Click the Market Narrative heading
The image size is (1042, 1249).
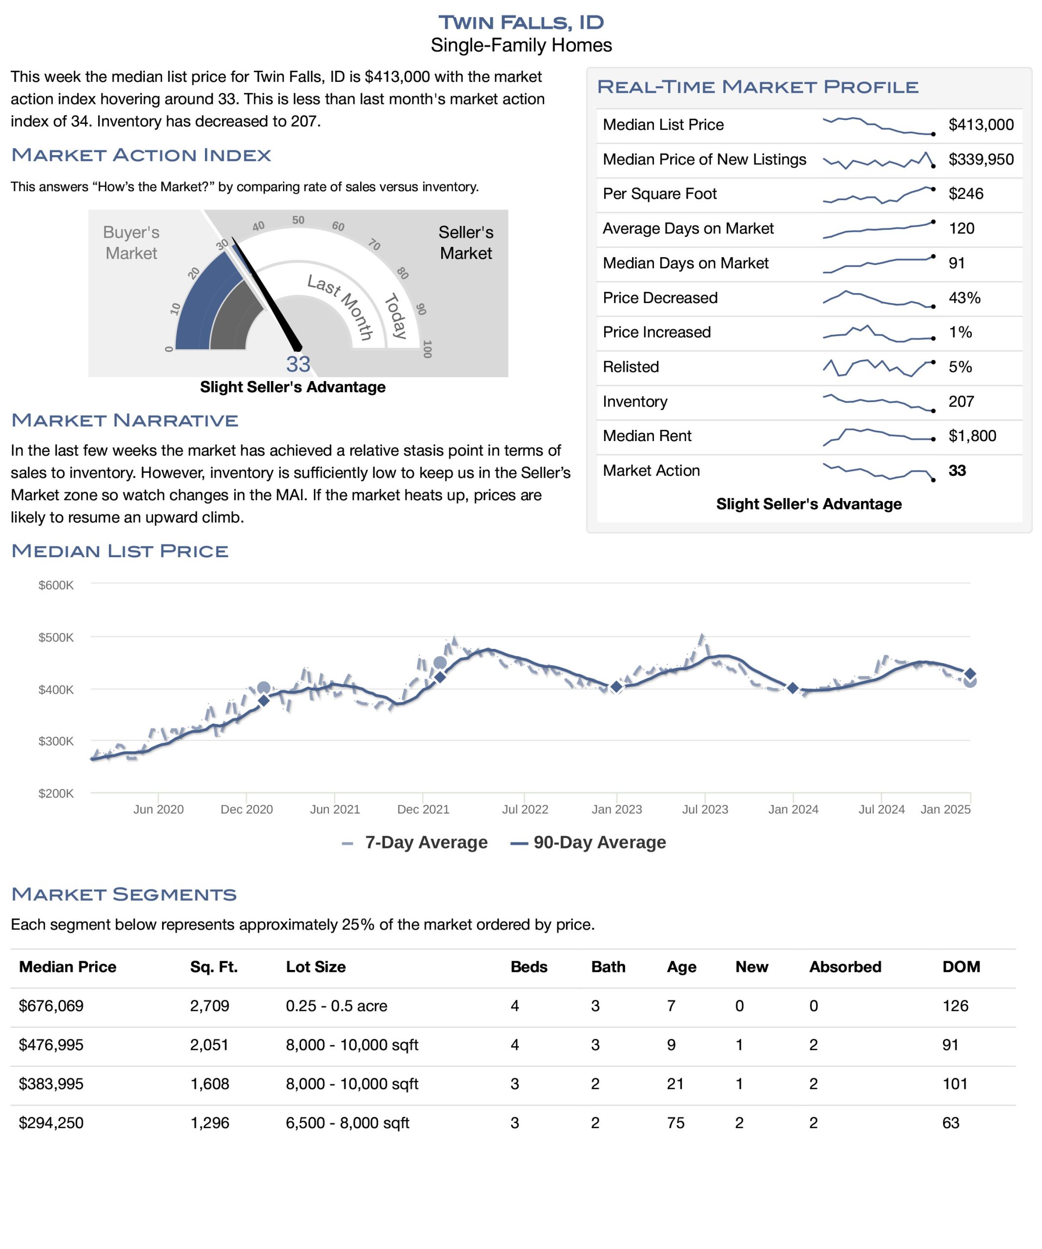[x=125, y=421]
